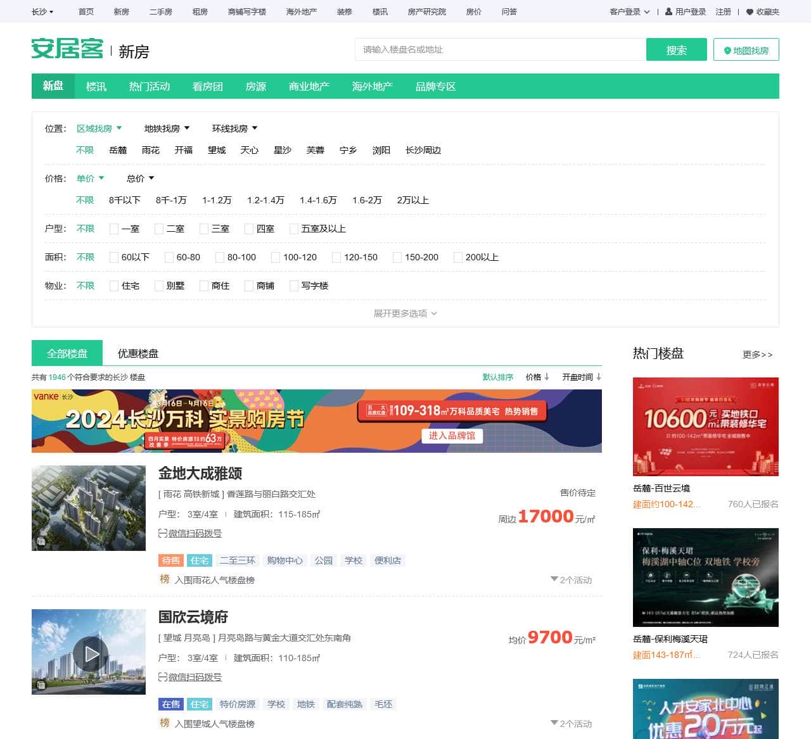Select the 看房团 navigation tab

point(208,86)
